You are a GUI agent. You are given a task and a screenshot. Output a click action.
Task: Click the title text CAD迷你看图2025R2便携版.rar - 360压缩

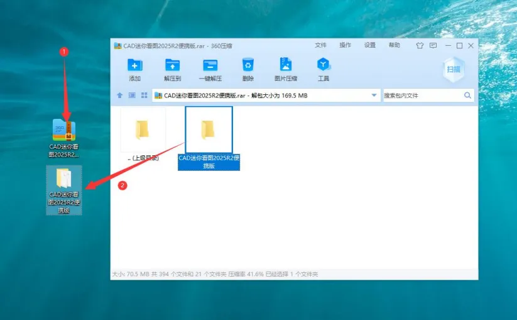click(178, 46)
